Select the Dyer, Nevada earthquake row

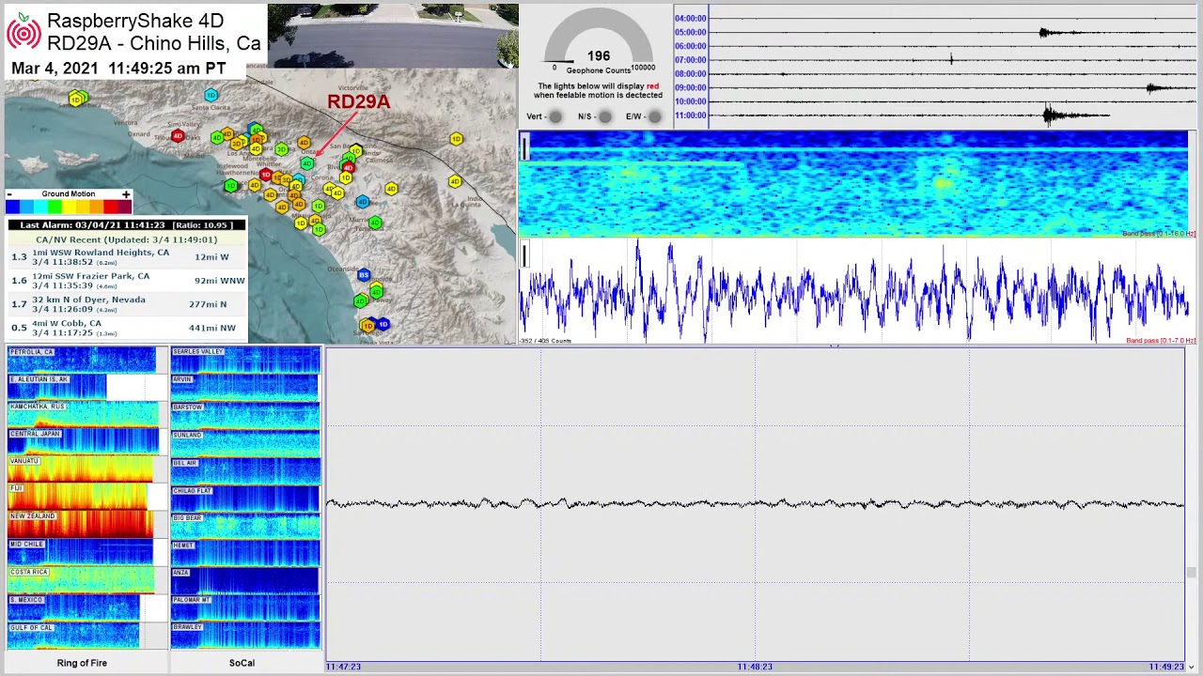point(127,304)
